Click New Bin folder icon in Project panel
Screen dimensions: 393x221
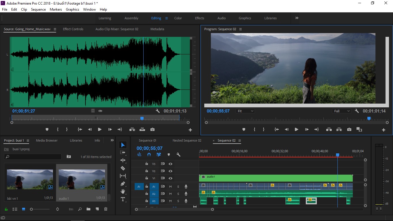pos(88,209)
